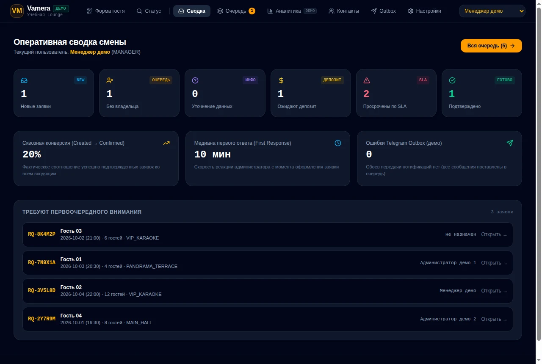Viewport: 542px width, 364px height.
Task: Click the Вся очередь (5) button
Action: [x=491, y=46]
